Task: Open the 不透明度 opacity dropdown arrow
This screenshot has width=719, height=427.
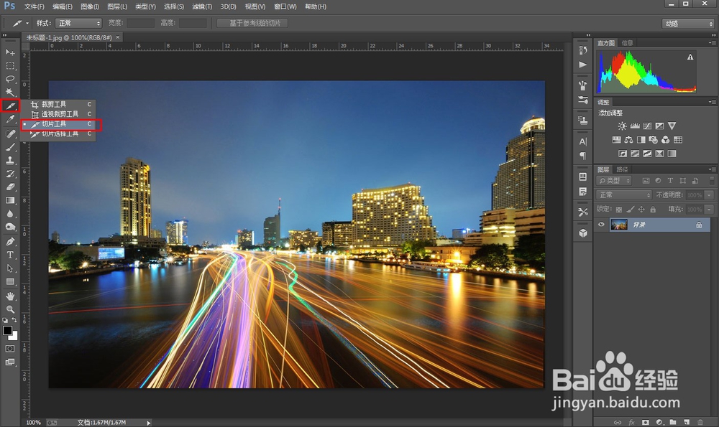Action: coord(710,195)
